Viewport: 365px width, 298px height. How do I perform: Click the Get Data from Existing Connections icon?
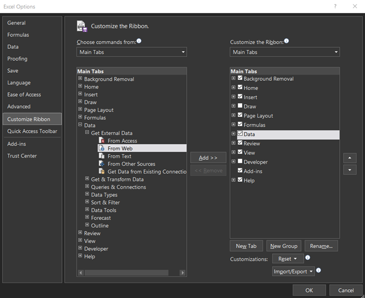(x=102, y=172)
